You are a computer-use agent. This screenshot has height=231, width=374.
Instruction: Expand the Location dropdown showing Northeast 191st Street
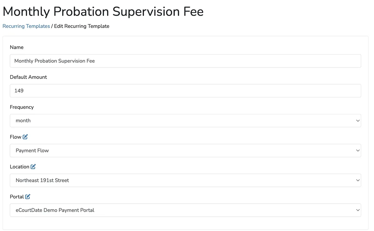[185, 180]
